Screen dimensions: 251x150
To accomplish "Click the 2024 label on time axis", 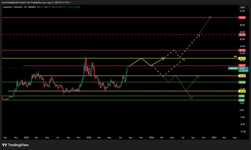I will (26, 138).
